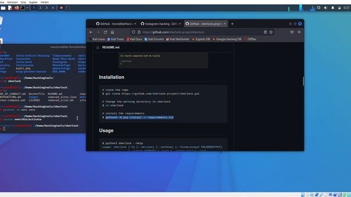Toggle reader view in the address bar
351x197 pixels.
265,32
